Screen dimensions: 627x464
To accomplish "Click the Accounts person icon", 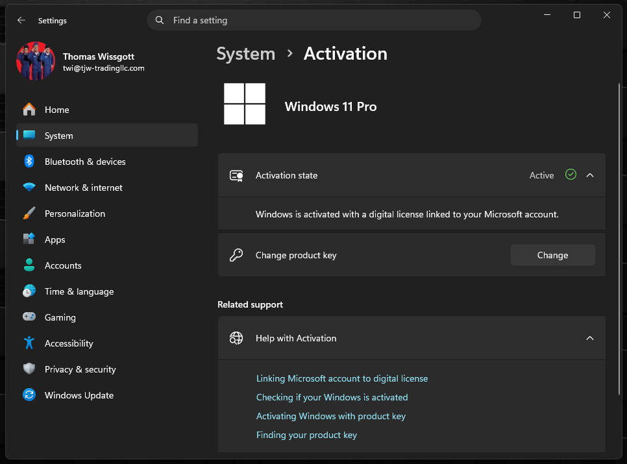I will (29, 265).
